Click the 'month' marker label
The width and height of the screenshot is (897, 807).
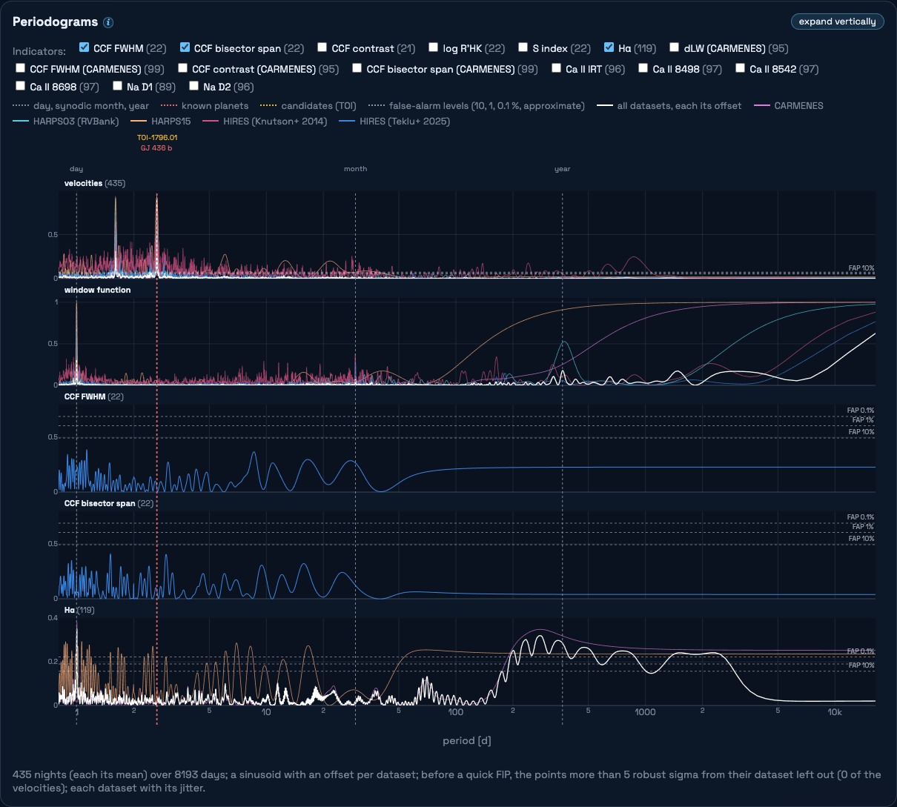tap(355, 169)
